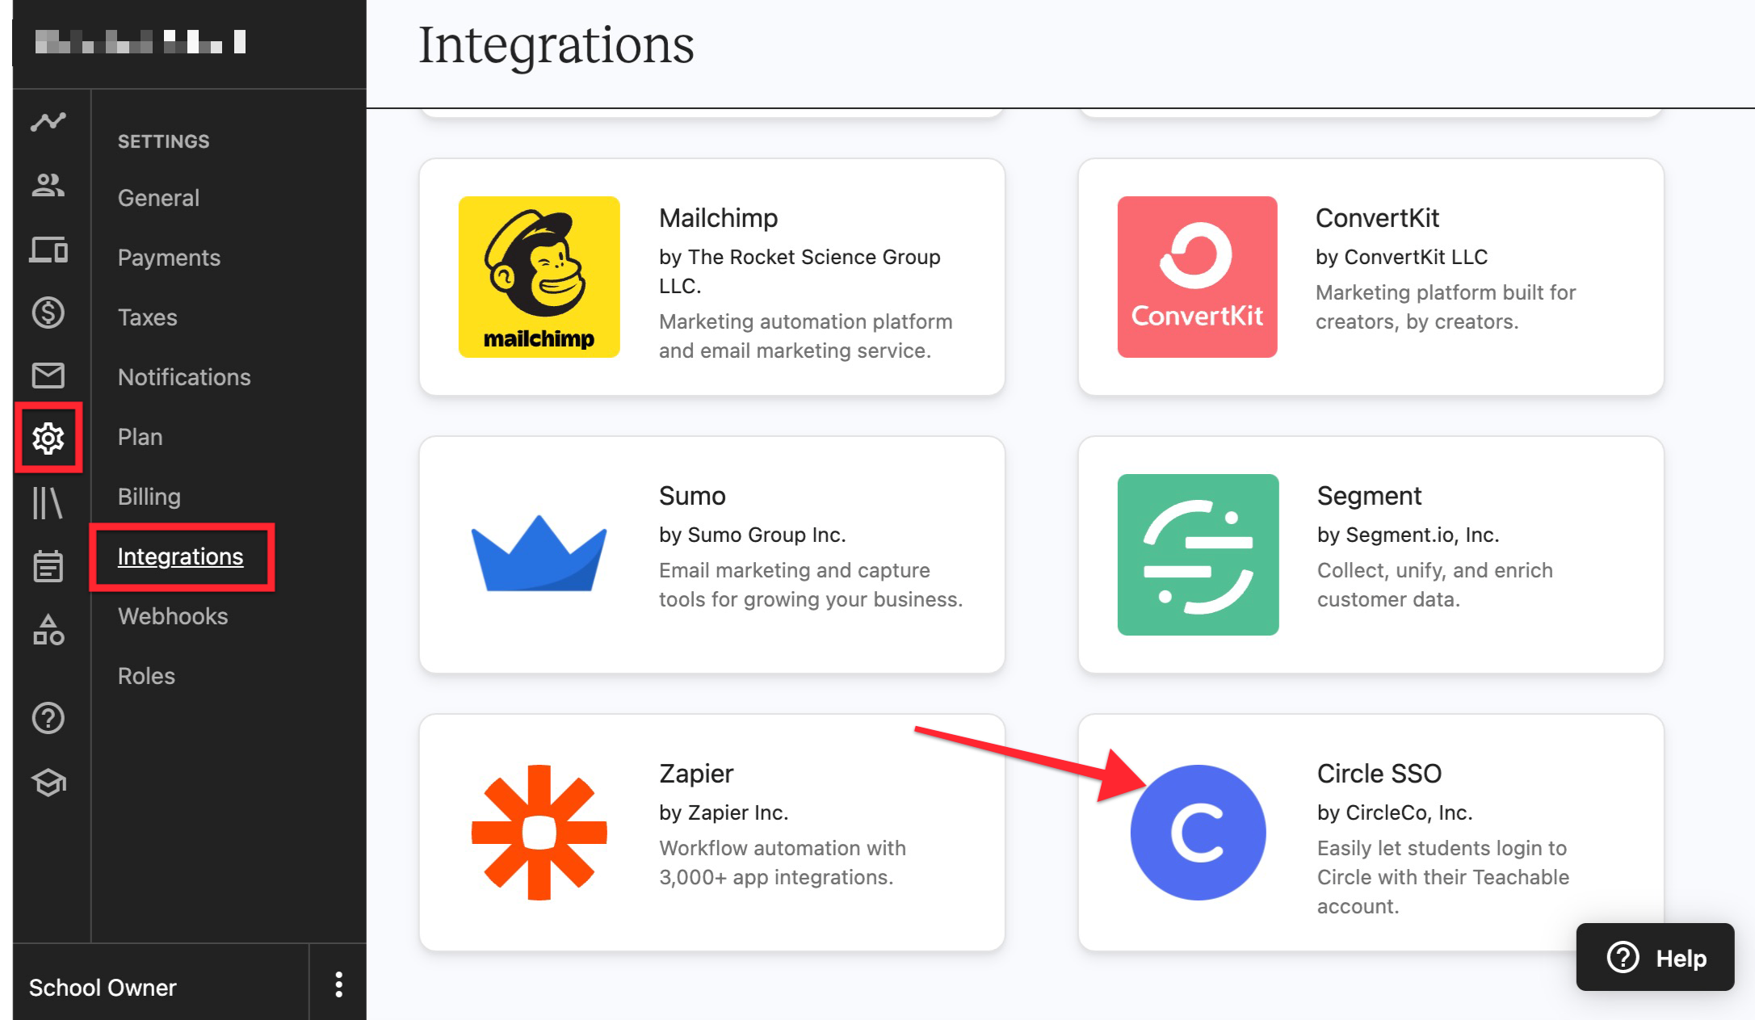Go to Taxes settings

point(147,317)
